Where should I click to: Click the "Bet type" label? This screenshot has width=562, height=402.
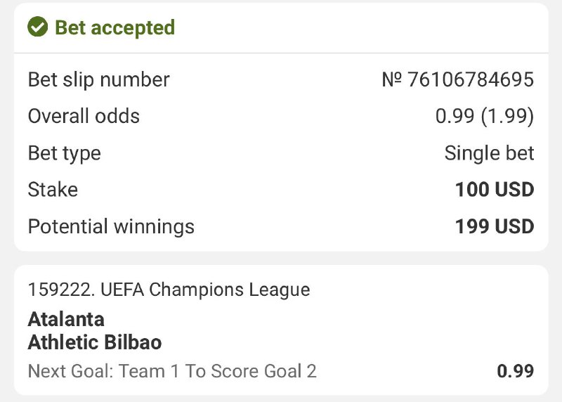click(x=64, y=153)
